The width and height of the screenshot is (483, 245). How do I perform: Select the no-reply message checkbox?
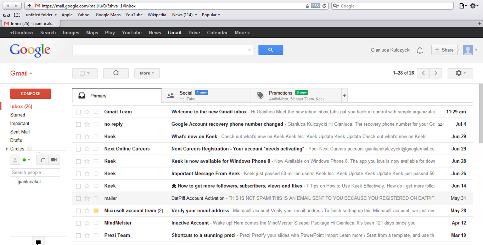coord(78,124)
